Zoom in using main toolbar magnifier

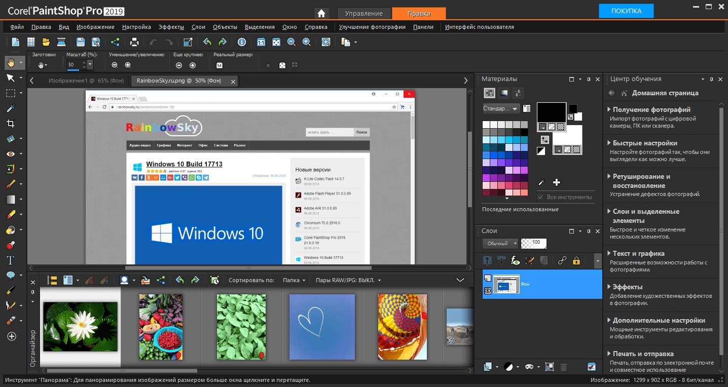[307, 42]
